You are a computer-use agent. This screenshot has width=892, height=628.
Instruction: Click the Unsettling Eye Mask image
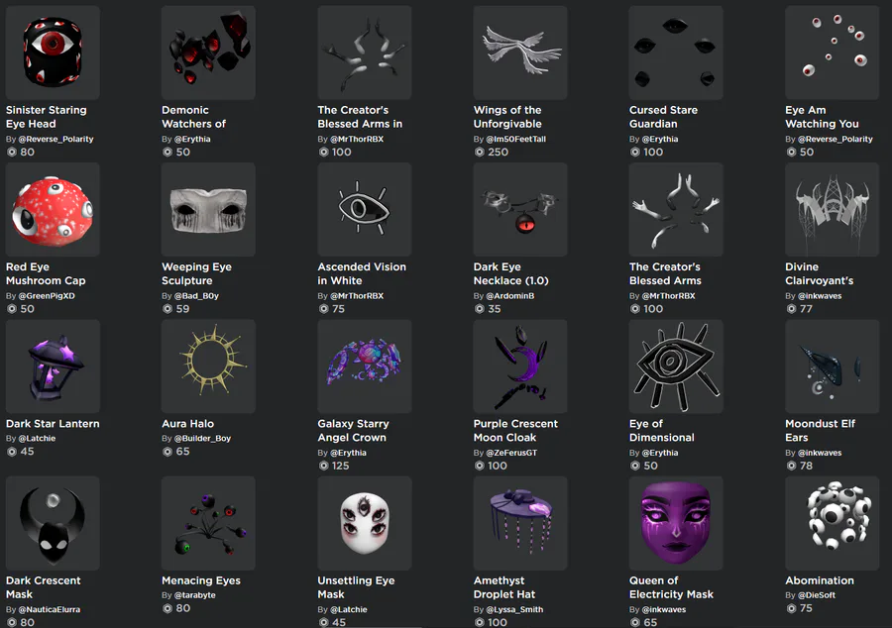[364, 523]
